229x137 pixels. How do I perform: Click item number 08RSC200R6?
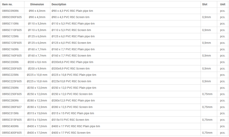coord(10,62)
